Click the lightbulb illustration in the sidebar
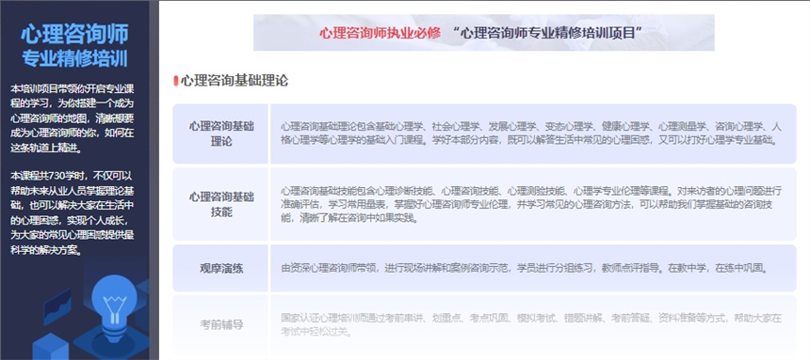The height and width of the screenshot is (360, 810). click(x=115, y=307)
